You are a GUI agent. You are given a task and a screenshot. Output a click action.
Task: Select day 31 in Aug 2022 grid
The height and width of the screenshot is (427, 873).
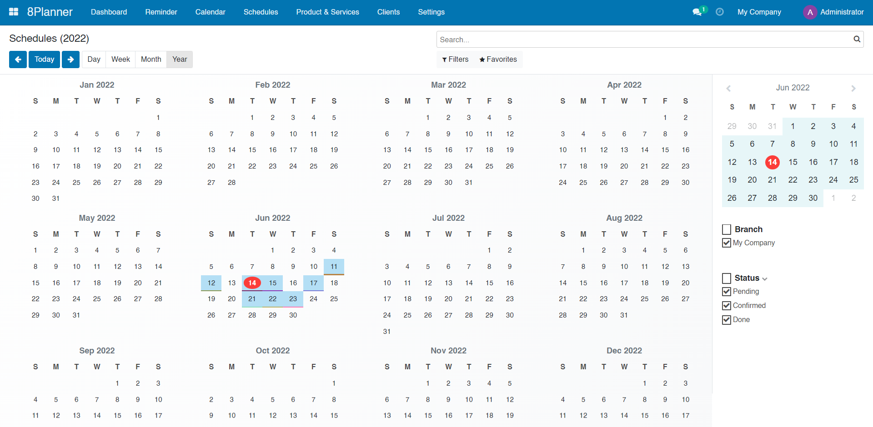[x=624, y=315]
